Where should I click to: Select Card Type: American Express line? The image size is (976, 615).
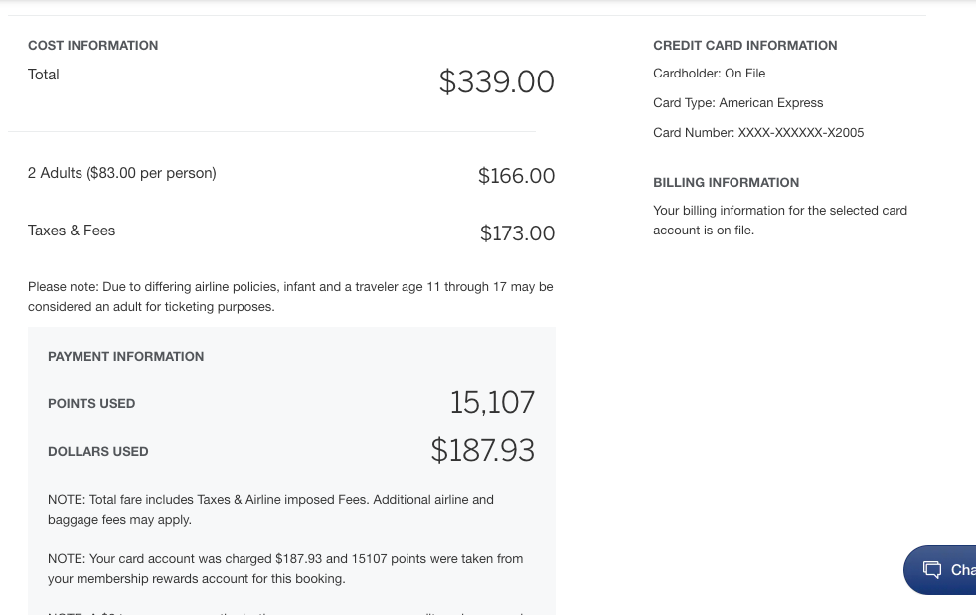737,103
